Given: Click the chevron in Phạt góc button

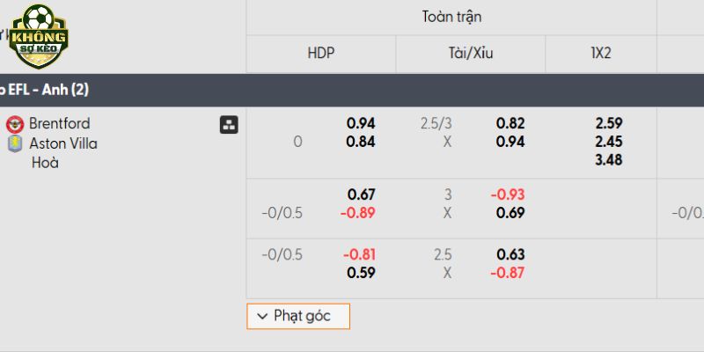Looking at the screenshot, I should coord(262,317).
